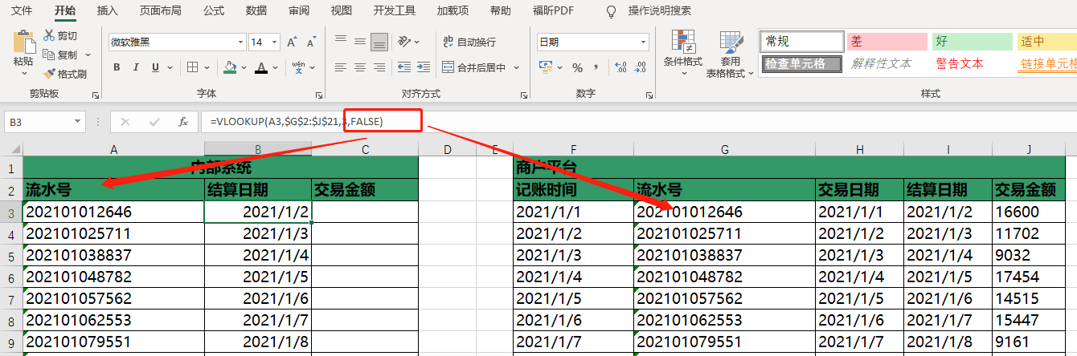
Task: Toggle center horizontal alignment
Action: point(360,67)
